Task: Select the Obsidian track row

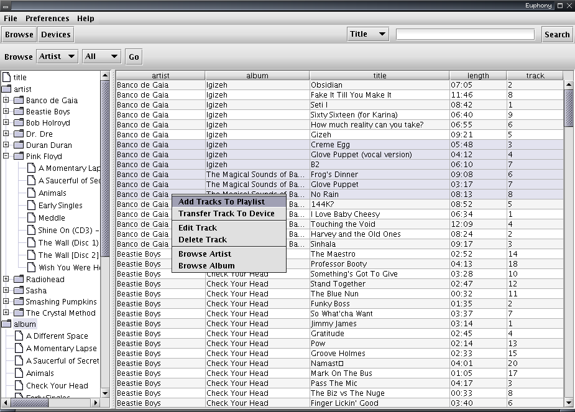Action: tap(340, 85)
